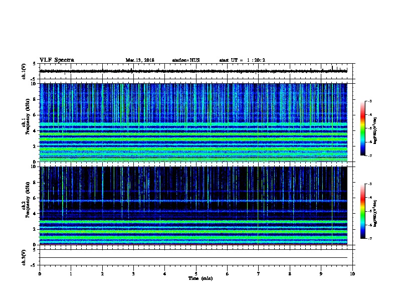This screenshot has height=307, width=397.
Task: Select the "start UT = 1:20:2" text
Action: (242, 60)
